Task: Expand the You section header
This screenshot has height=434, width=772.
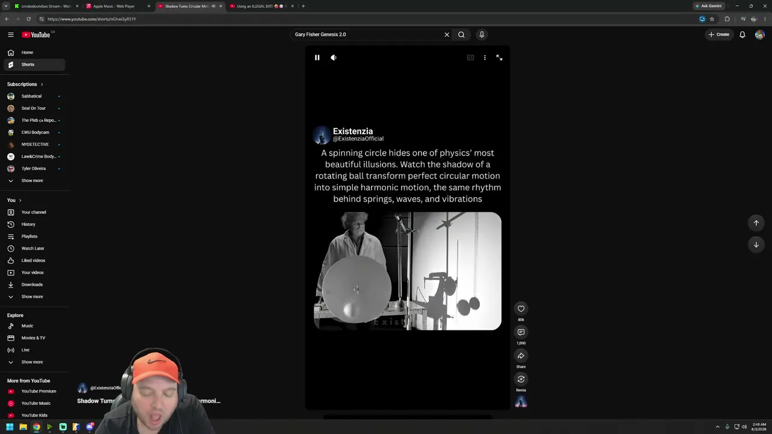Action: pyautogui.click(x=14, y=200)
